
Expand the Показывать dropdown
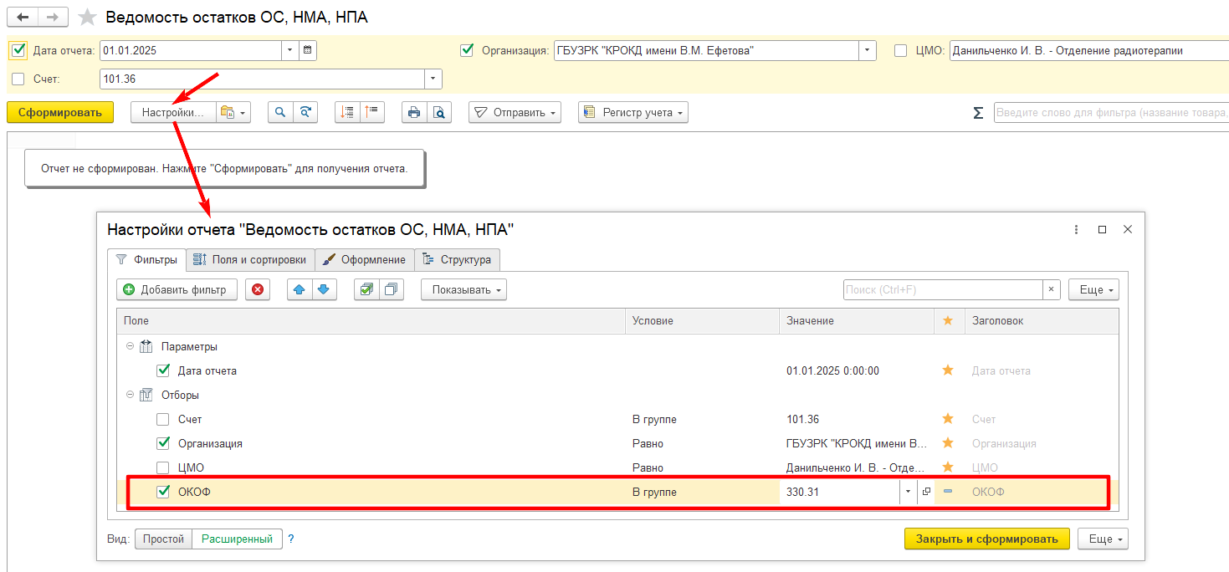(463, 289)
